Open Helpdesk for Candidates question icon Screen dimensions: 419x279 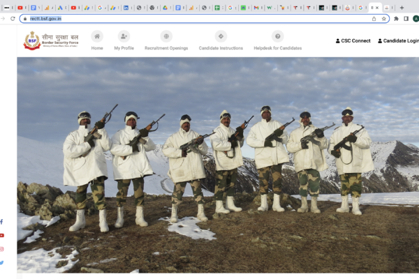(278, 36)
